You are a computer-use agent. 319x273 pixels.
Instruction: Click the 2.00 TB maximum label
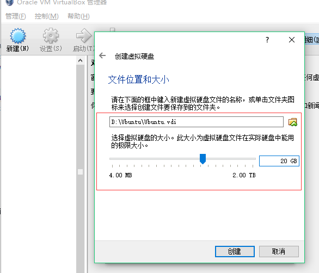(244, 175)
